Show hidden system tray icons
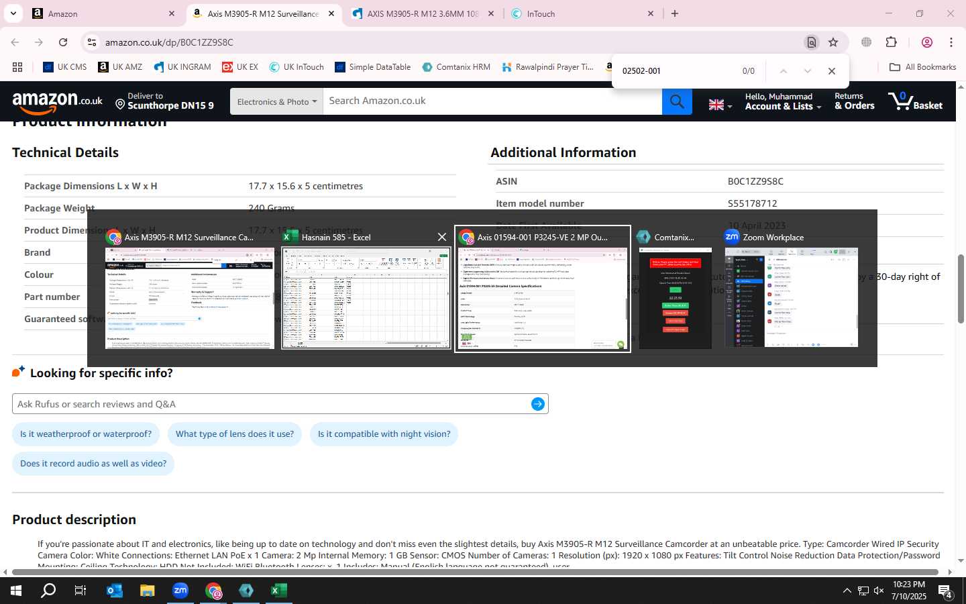Image resolution: width=966 pixels, height=604 pixels. 847,591
